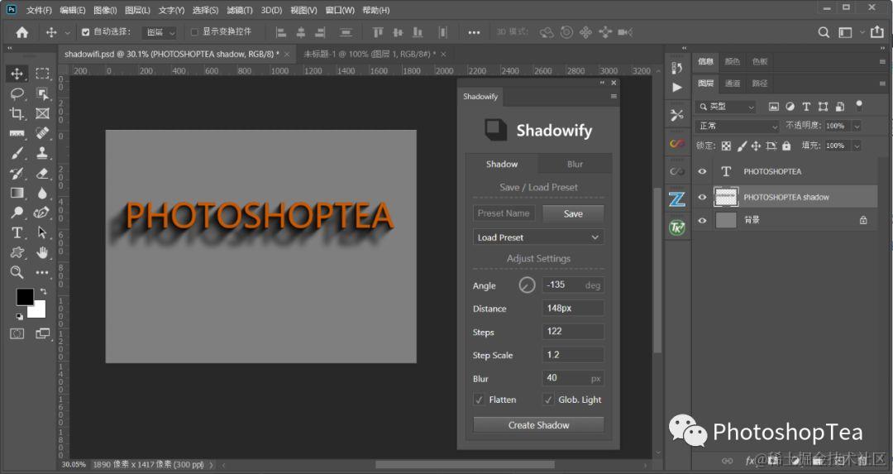893x474 pixels.
Task: Open the Shadowify panel flyout menu
Action: [614, 96]
